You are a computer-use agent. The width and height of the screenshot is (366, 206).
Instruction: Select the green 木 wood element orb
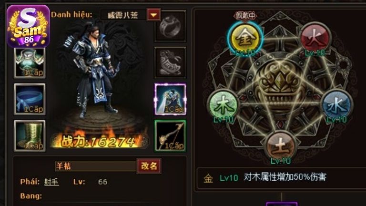[x=224, y=105]
